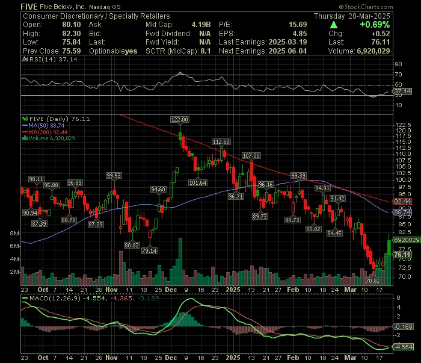
Task: Click the Thursday 20-Mar-2025 date
Action: click(352, 16)
